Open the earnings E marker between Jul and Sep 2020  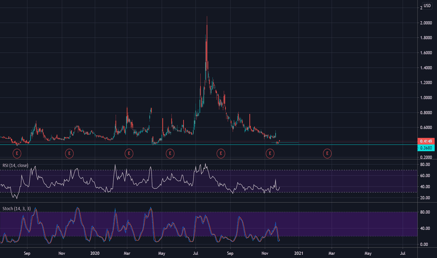(221, 153)
